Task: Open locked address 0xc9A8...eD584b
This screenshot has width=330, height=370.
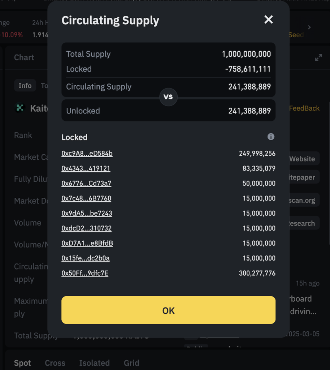Action: (87, 154)
